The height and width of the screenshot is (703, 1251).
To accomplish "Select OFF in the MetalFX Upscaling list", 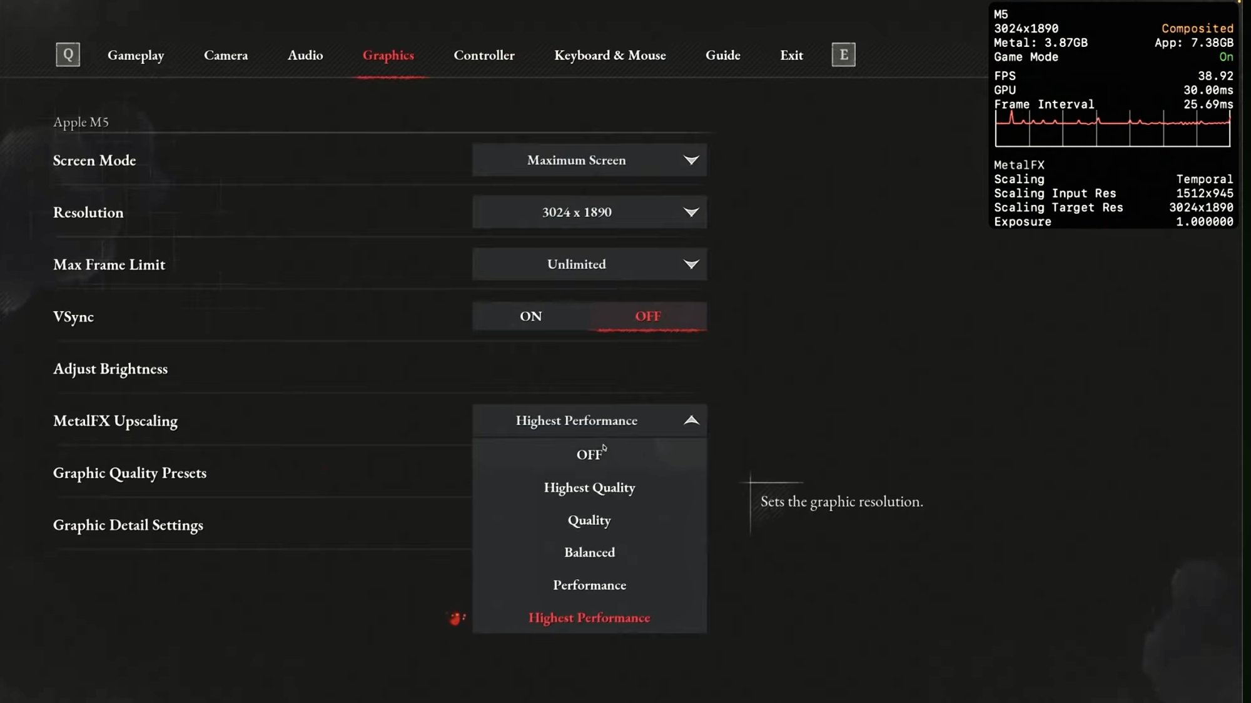I will [589, 455].
